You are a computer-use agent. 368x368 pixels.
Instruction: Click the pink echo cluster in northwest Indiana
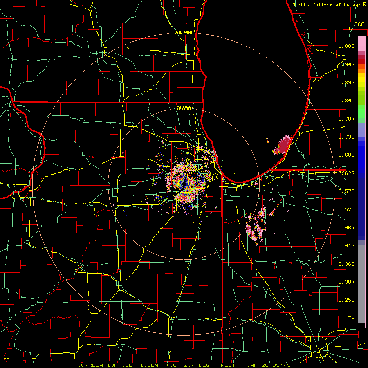256,227
